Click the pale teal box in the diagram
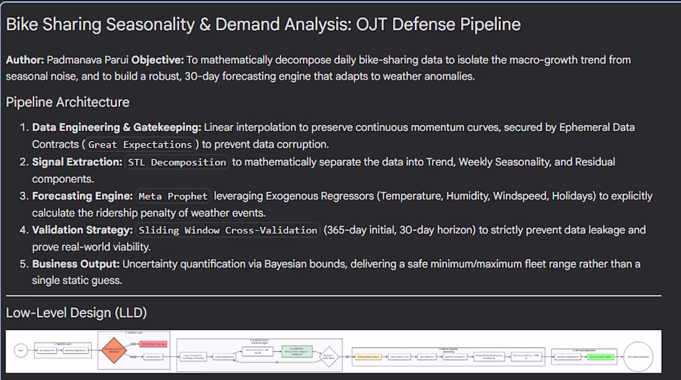The width and height of the screenshot is (681, 380). [297, 351]
